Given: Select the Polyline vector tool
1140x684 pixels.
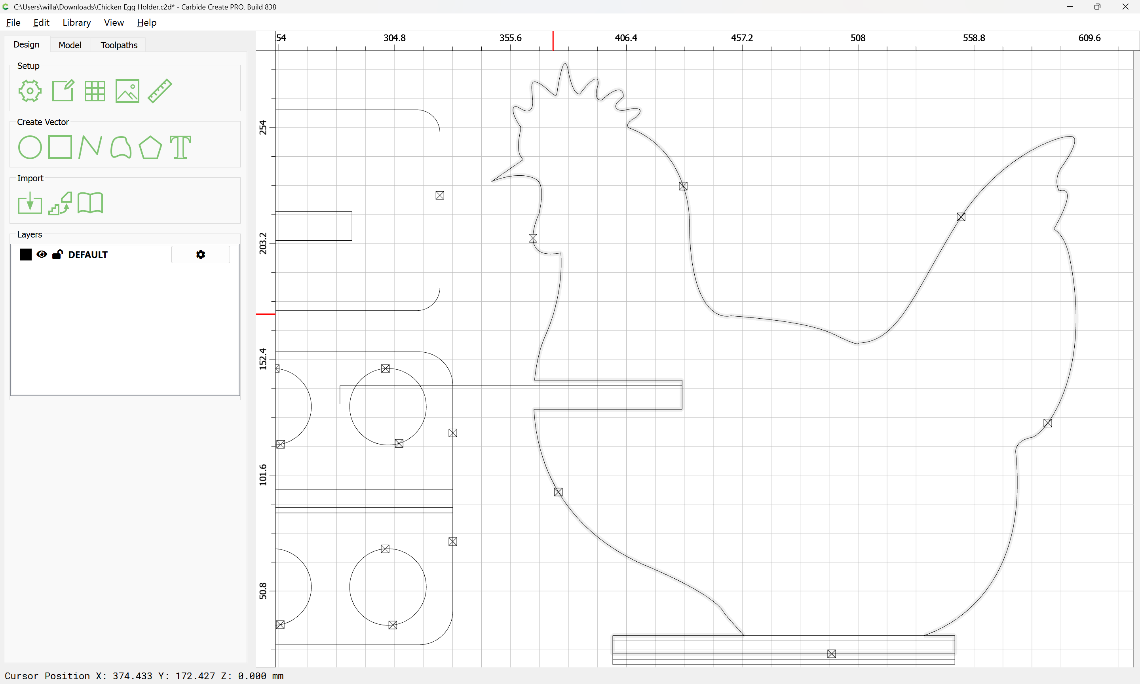Looking at the screenshot, I should pyautogui.click(x=90, y=148).
